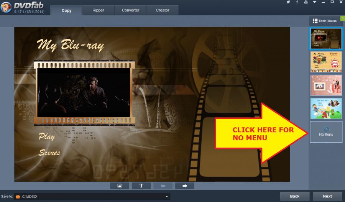
Task: Click the DVDFab mascot logo
Action: point(6,8)
